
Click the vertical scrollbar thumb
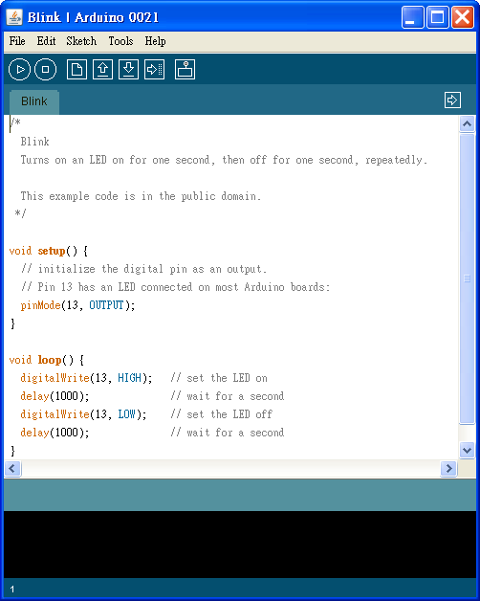point(467,278)
